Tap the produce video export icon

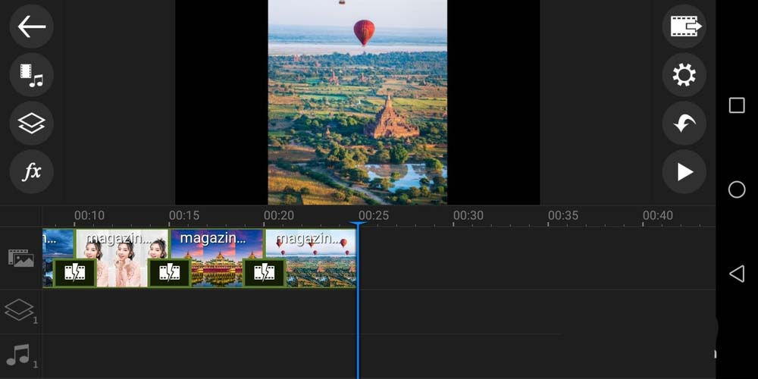point(684,27)
